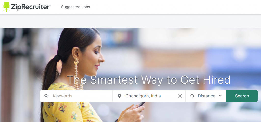Click the empty white header area right of Suggested Jobs
Image resolution: width=261 pixels, height=122 pixels.
[x=175, y=7]
